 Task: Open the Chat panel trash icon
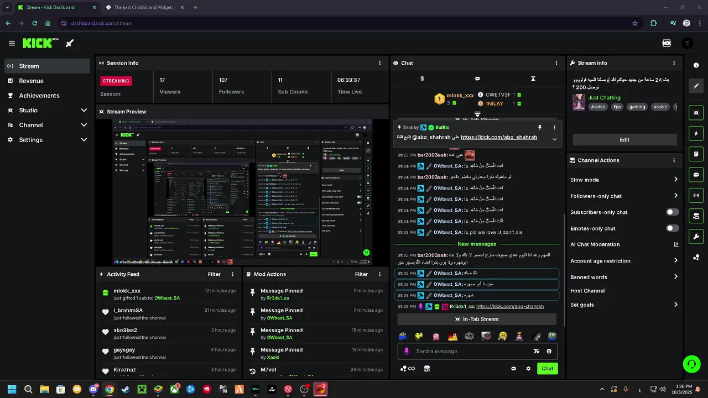[422, 78]
